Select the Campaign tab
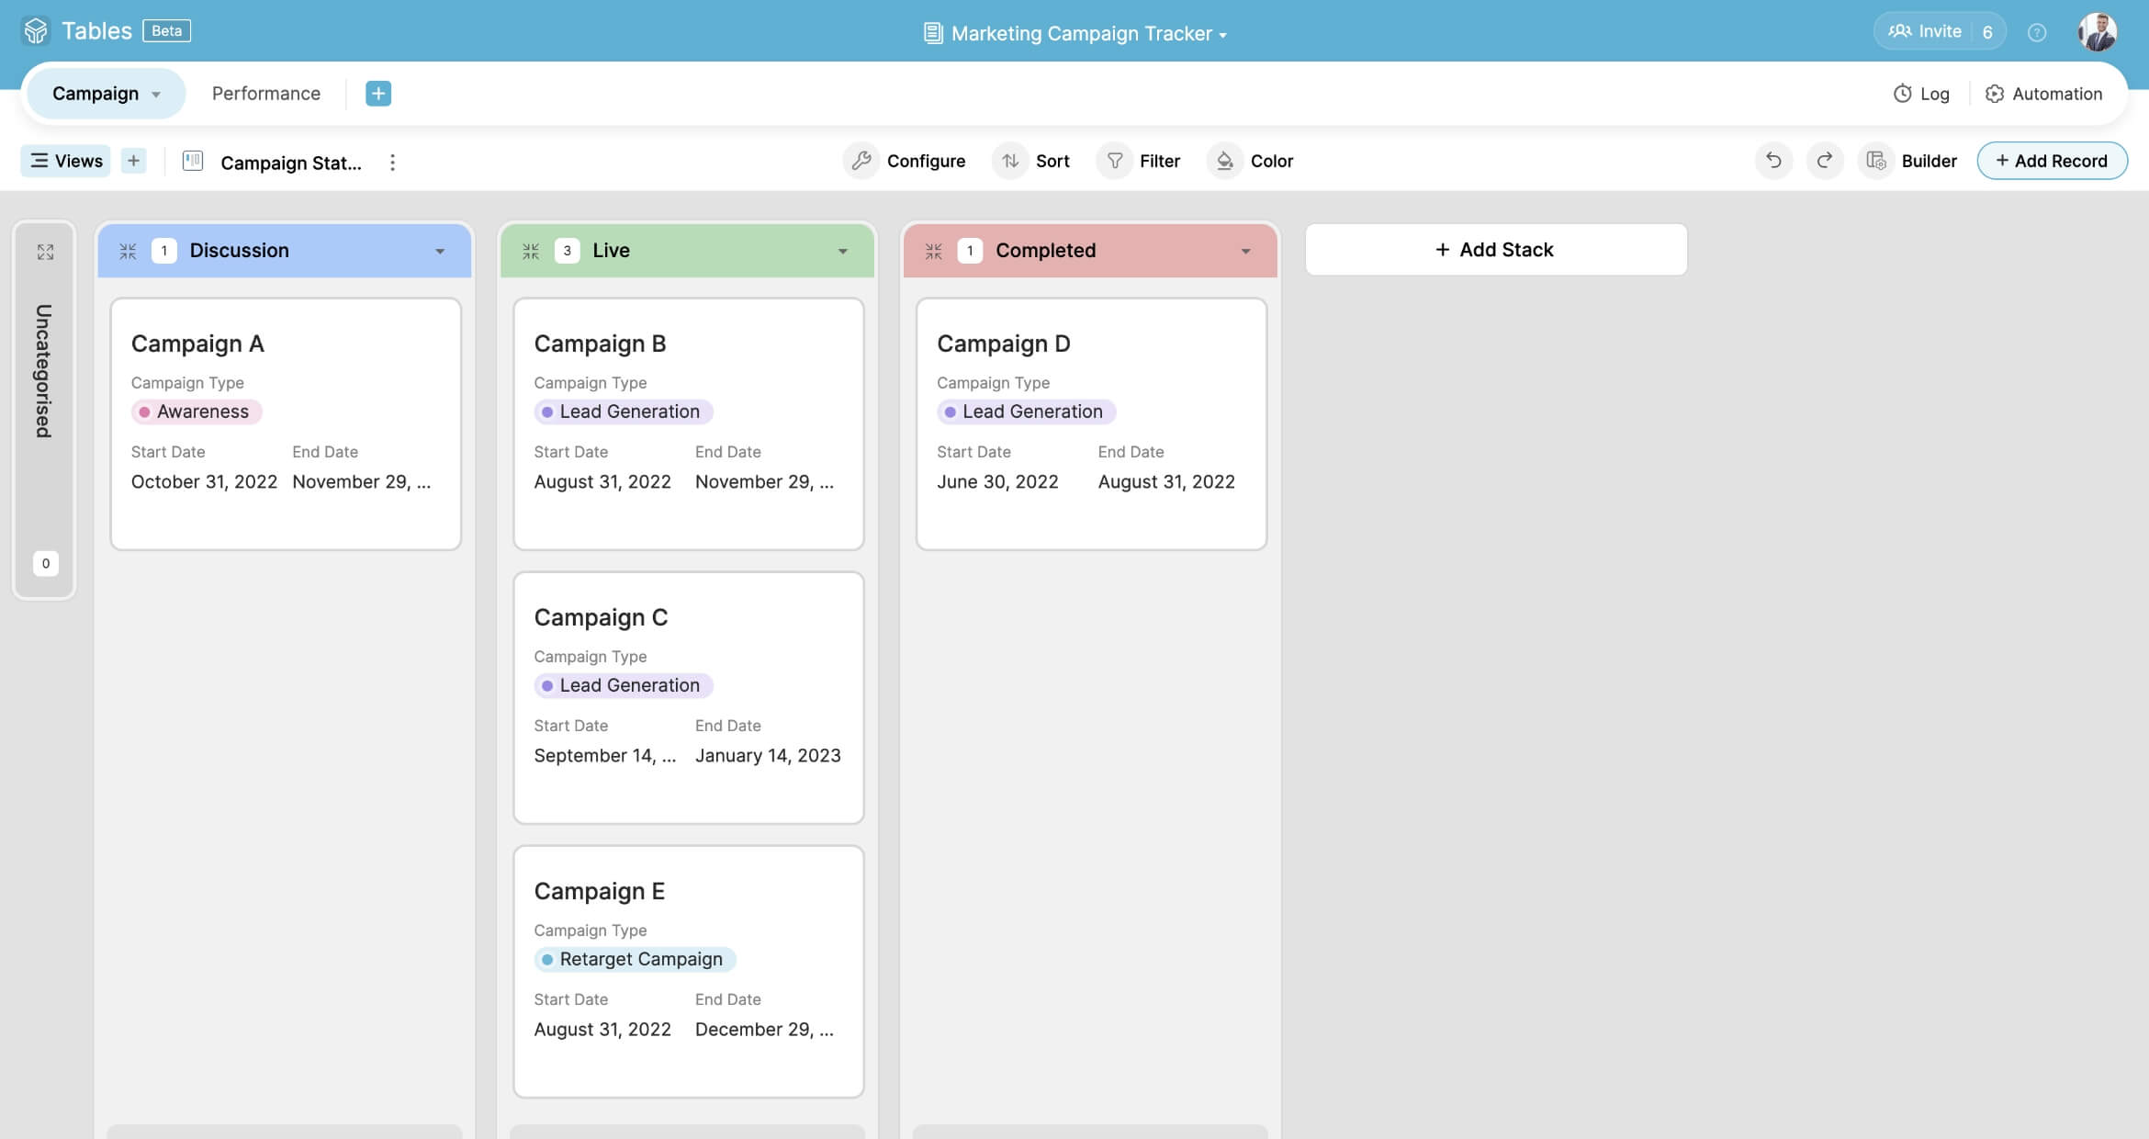This screenshot has width=2149, height=1139. pos(96,94)
